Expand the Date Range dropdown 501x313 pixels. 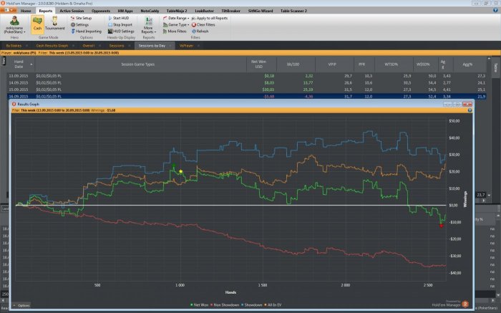tap(179, 17)
